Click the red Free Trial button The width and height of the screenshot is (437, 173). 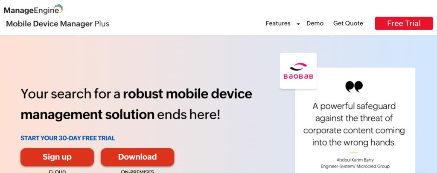click(404, 23)
